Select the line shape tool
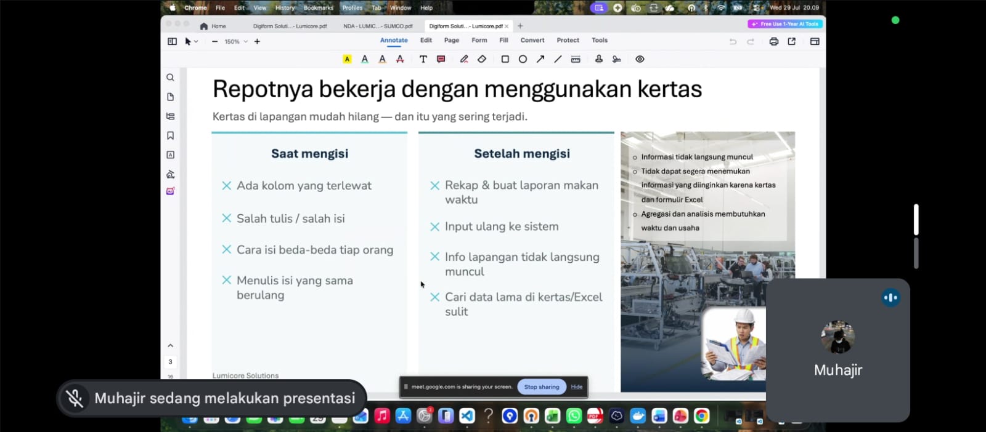 [558, 59]
